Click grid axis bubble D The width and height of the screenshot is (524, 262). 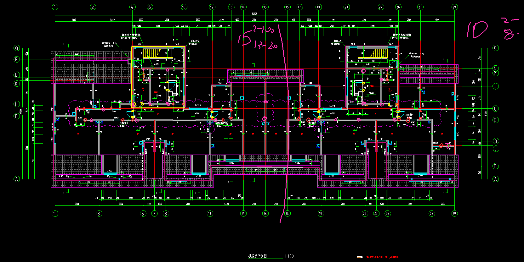(496, 141)
